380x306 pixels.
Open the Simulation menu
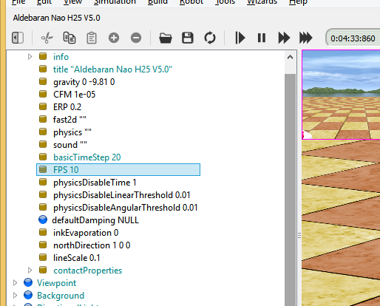tap(115, 2)
